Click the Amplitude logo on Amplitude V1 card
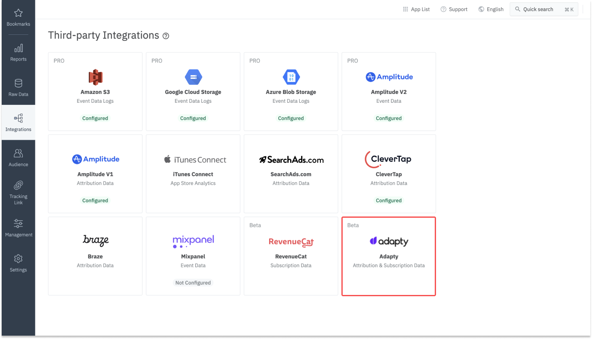 coord(95,159)
